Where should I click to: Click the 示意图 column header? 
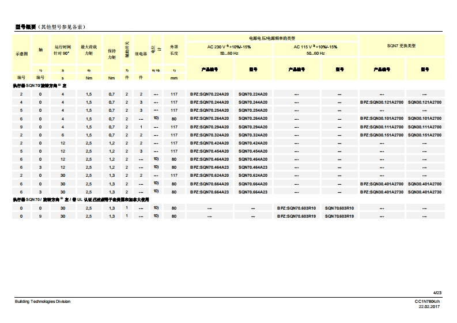[x=21, y=53]
